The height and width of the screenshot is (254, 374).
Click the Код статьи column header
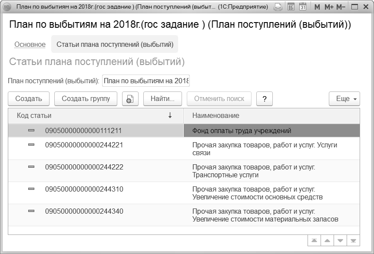pyautogui.click(x=96, y=116)
